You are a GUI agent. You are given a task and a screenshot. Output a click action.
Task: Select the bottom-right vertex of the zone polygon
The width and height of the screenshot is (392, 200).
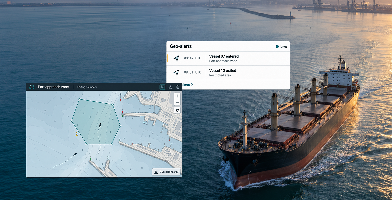pyautogui.click(x=111, y=144)
